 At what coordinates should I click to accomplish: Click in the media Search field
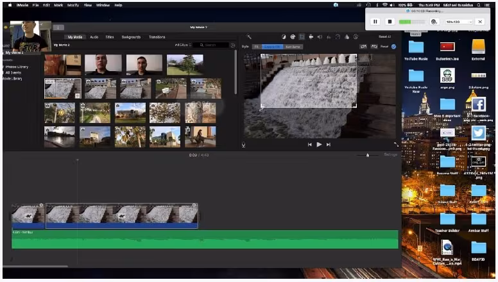211,45
